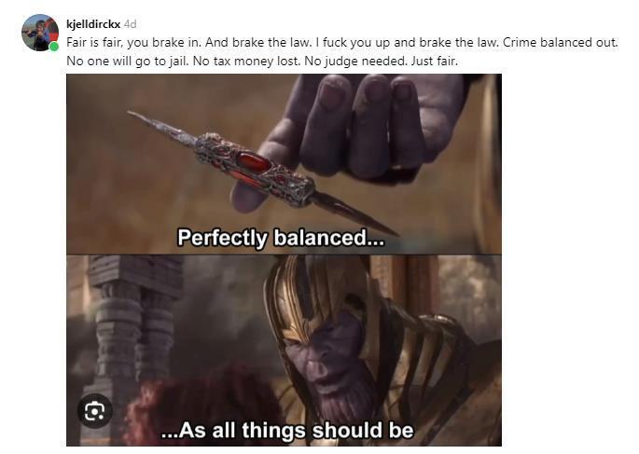The height and width of the screenshot is (454, 639).
Task: Open the Thanos meme image attachment
Action: pyautogui.click(x=284, y=260)
